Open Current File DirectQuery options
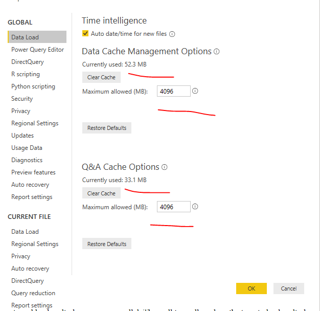 point(28,281)
